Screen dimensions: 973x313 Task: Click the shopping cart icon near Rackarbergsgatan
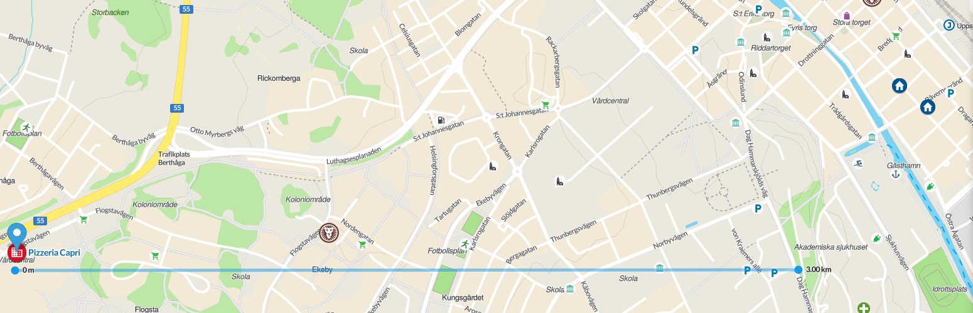pos(546,105)
